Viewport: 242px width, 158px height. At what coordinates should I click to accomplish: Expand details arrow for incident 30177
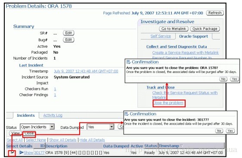pos(22,152)
